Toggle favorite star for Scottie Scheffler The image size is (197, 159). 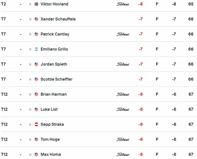(x=30, y=79)
